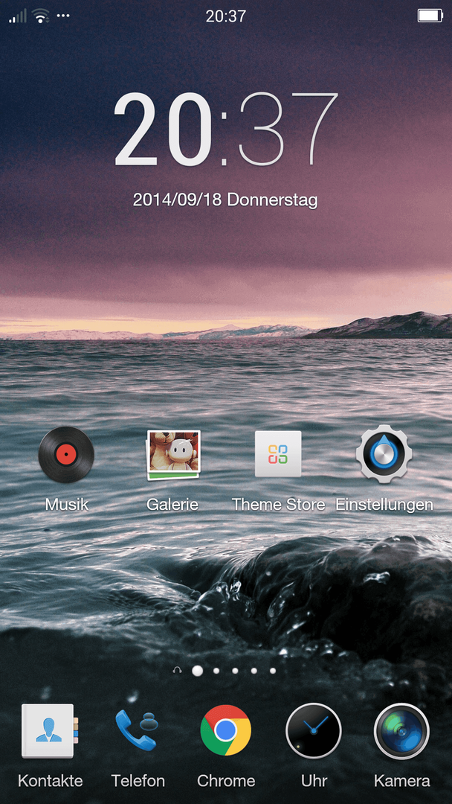The height and width of the screenshot is (804, 452).
Task: Tap the Musik label
Action: point(67,505)
